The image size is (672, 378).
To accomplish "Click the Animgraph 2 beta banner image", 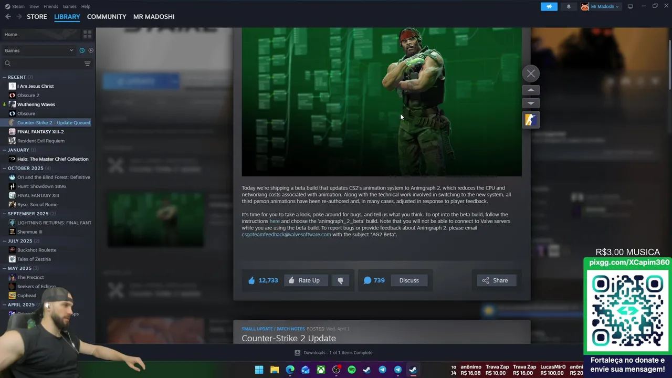I will (382, 102).
